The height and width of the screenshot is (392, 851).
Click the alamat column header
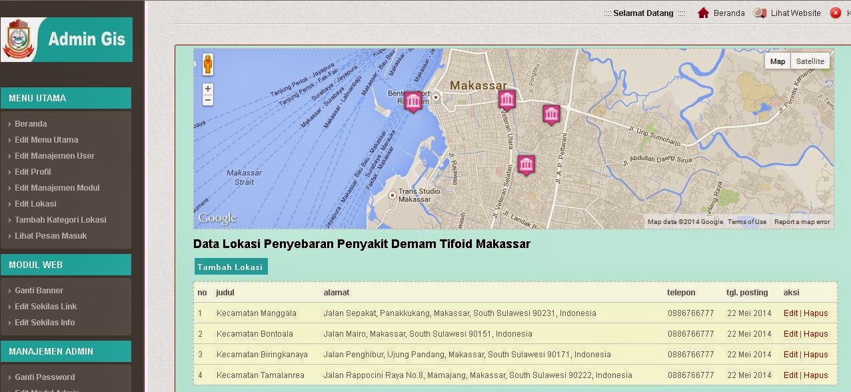(337, 293)
